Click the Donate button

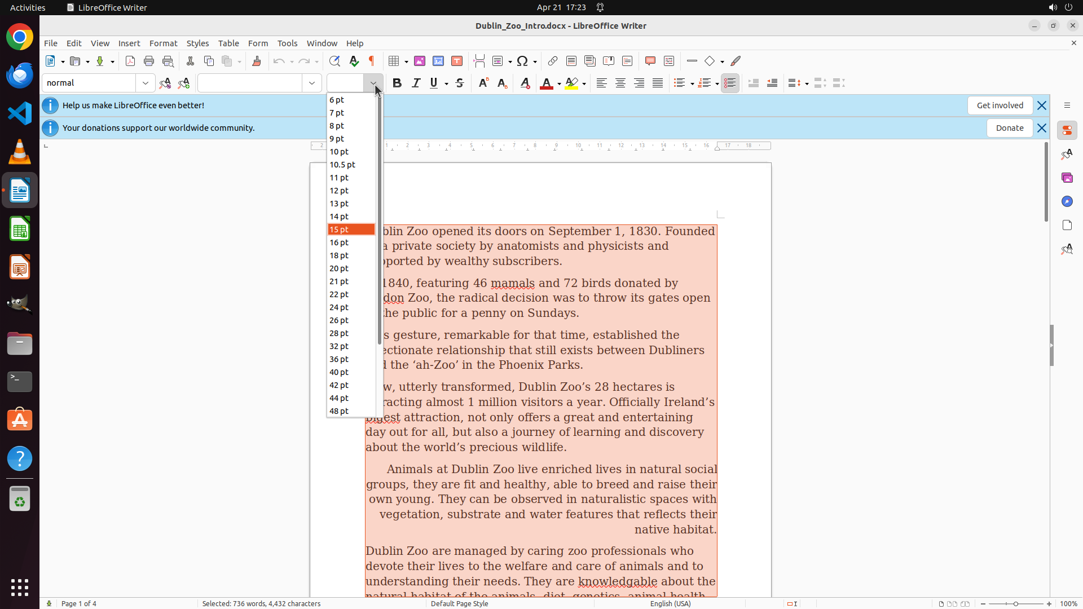coord(1009,128)
